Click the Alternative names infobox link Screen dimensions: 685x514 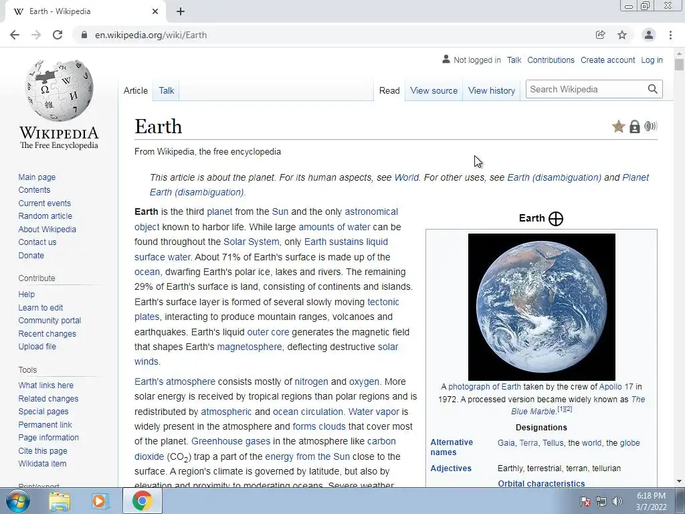(452, 447)
